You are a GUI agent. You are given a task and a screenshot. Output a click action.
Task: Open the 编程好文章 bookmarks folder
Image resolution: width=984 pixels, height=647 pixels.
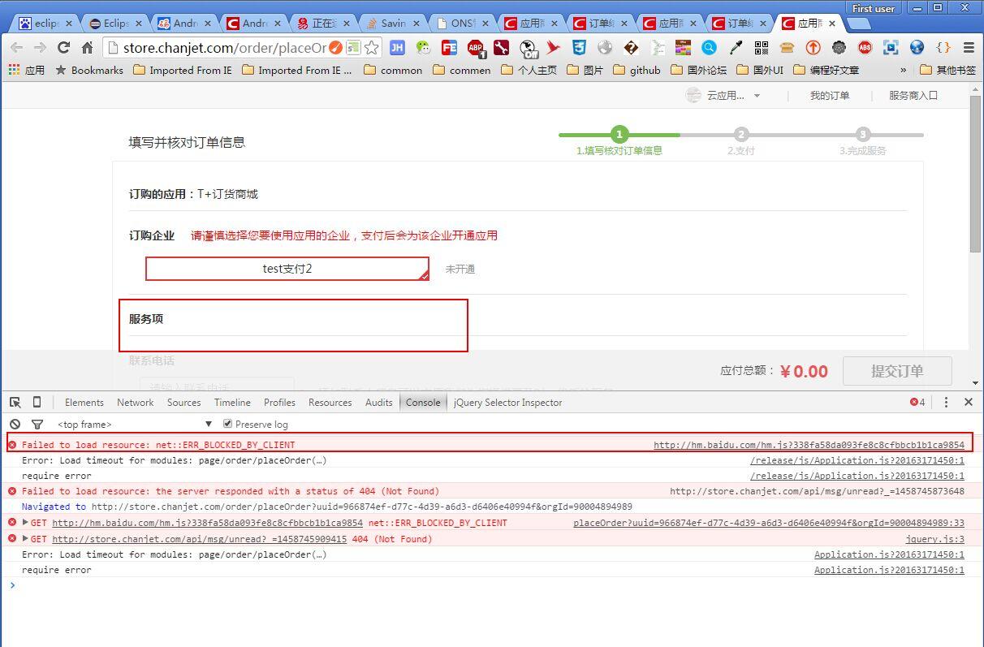pyautogui.click(x=826, y=70)
